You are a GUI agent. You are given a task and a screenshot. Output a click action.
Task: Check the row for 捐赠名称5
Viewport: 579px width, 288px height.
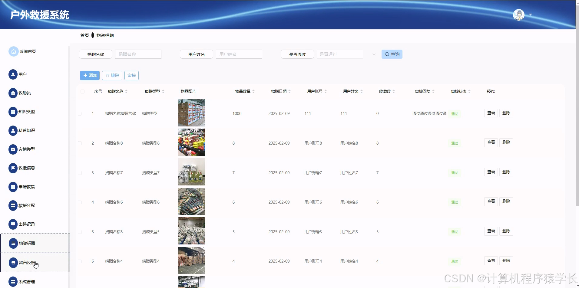coord(80,232)
